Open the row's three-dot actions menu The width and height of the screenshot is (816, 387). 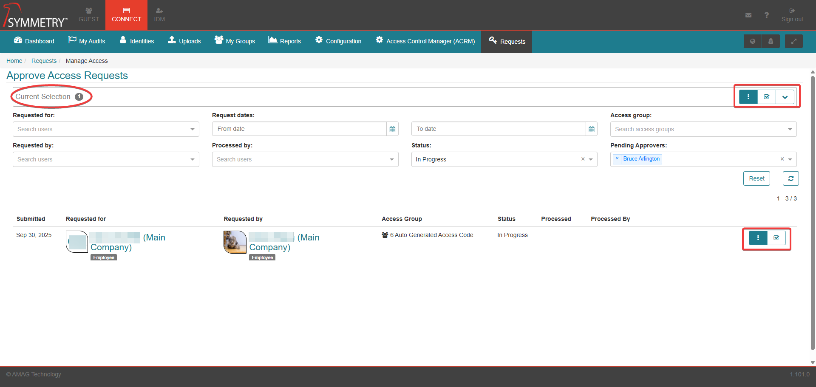pyautogui.click(x=758, y=238)
